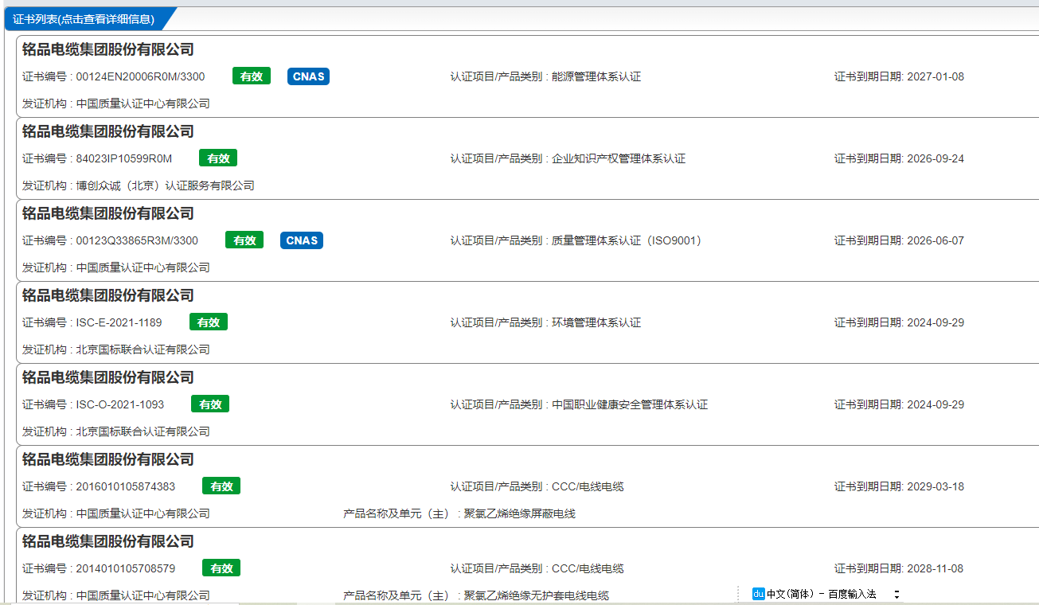Screen dimensions: 1039x605
Task: Click expiry date 2026-09-24
Action: tap(935, 159)
